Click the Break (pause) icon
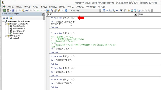The height and width of the screenshot is (90, 161). (x=41, y=10)
